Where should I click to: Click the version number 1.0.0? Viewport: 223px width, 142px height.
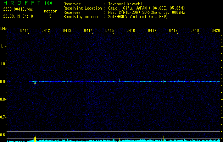pyautogui.click(x=48, y=3)
